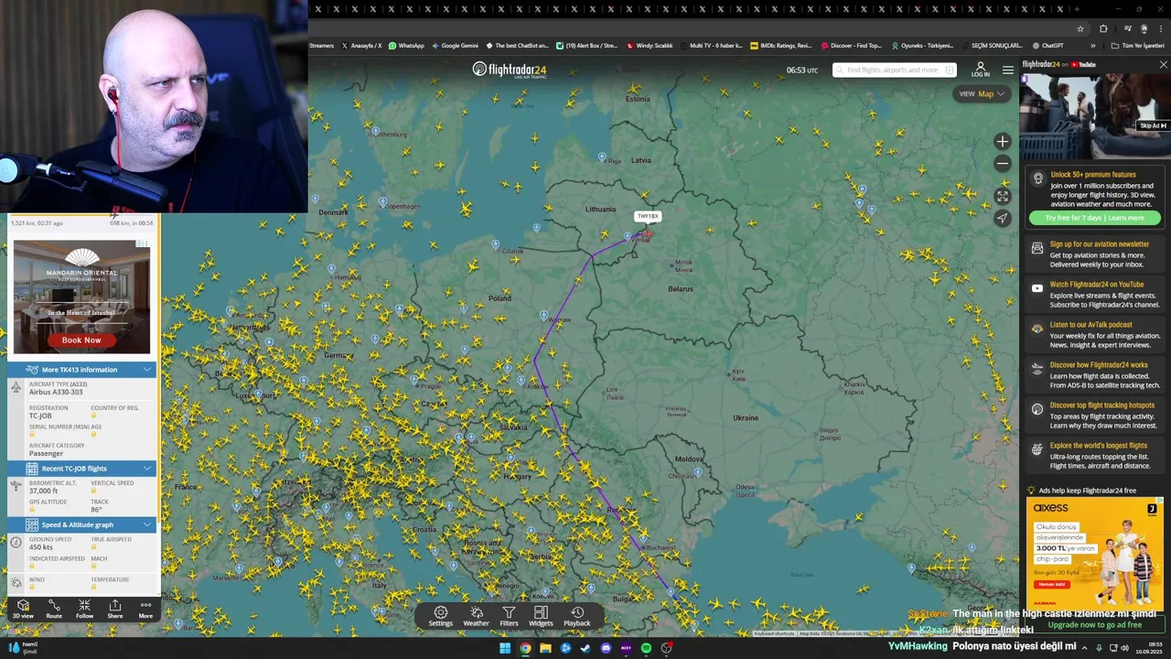Screen dimensions: 1171x659
Task: Open the browser extensions puzzle icon
Action: pyautogui.click(x=1103, y=28)
